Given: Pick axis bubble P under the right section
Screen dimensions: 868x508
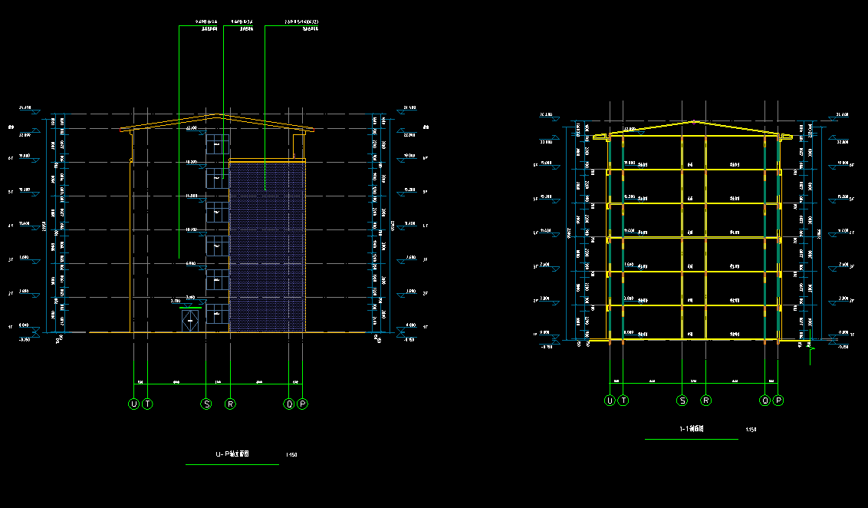Looking at the screenshot, I should tap(778, 401).
